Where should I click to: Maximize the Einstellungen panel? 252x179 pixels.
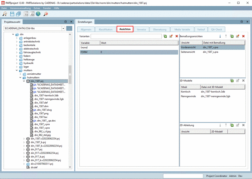[x=242, y=22]
